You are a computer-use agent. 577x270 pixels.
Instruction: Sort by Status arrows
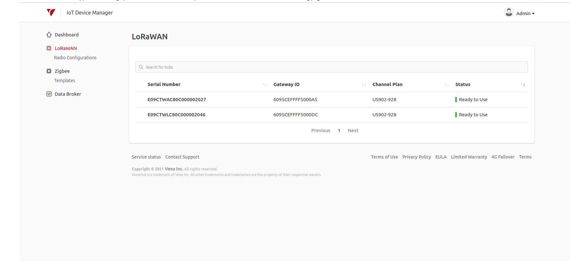coord(523,84)
